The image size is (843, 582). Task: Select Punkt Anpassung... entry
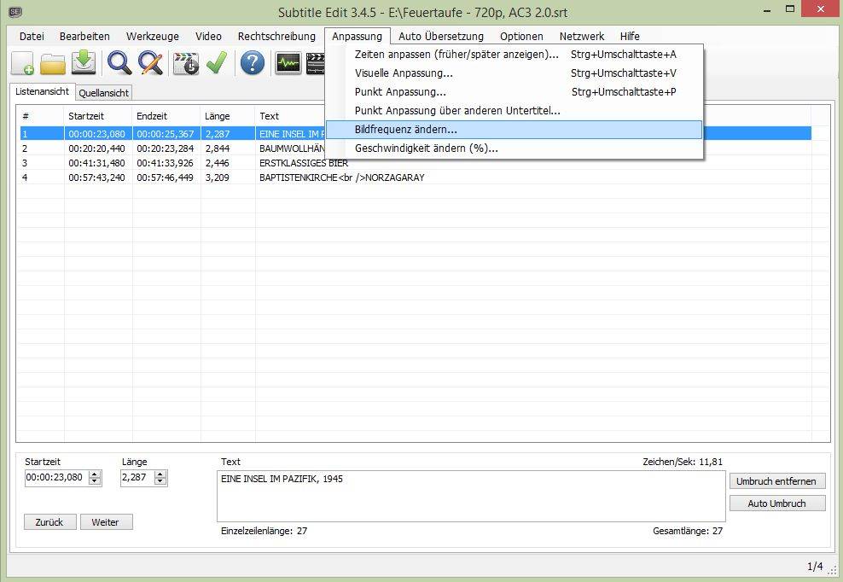pos(514,92)
